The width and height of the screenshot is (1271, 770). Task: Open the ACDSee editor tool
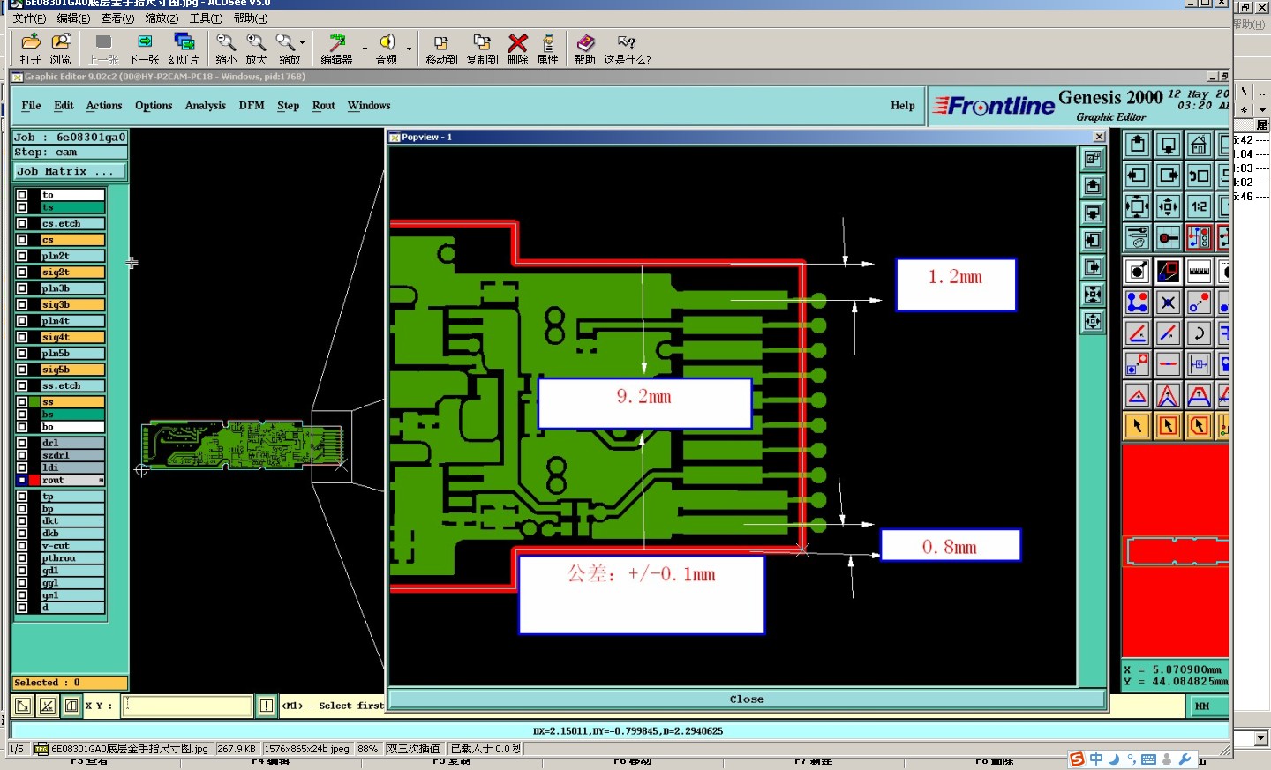(336, 49)
